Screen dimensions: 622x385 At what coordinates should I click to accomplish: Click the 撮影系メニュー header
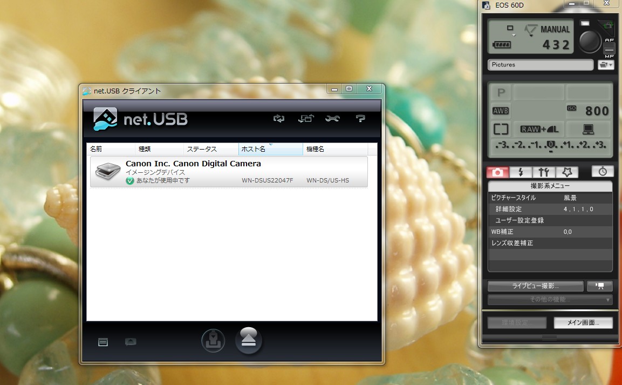pyautogui.click(x=550, y=186)
